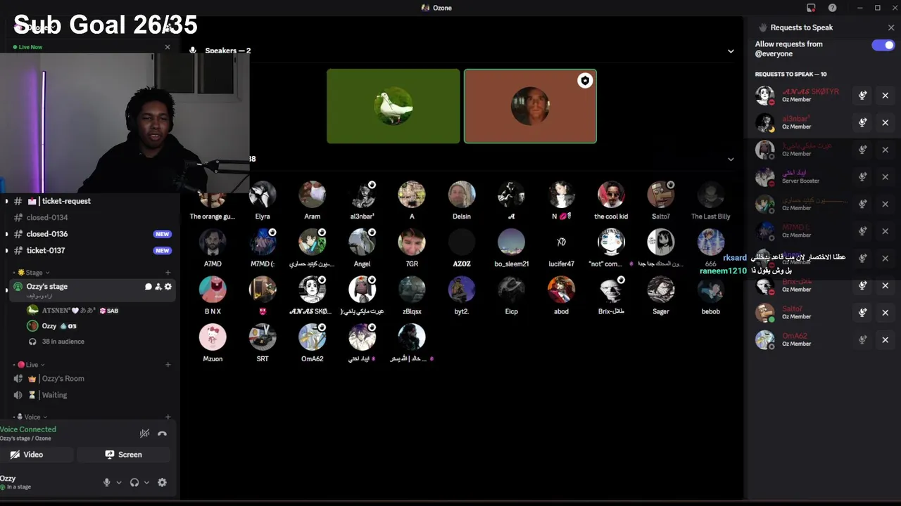Open moderator badge on Ozzy speaker tile
The width and height of the screenshot is (901, 506).
point(585,81)
